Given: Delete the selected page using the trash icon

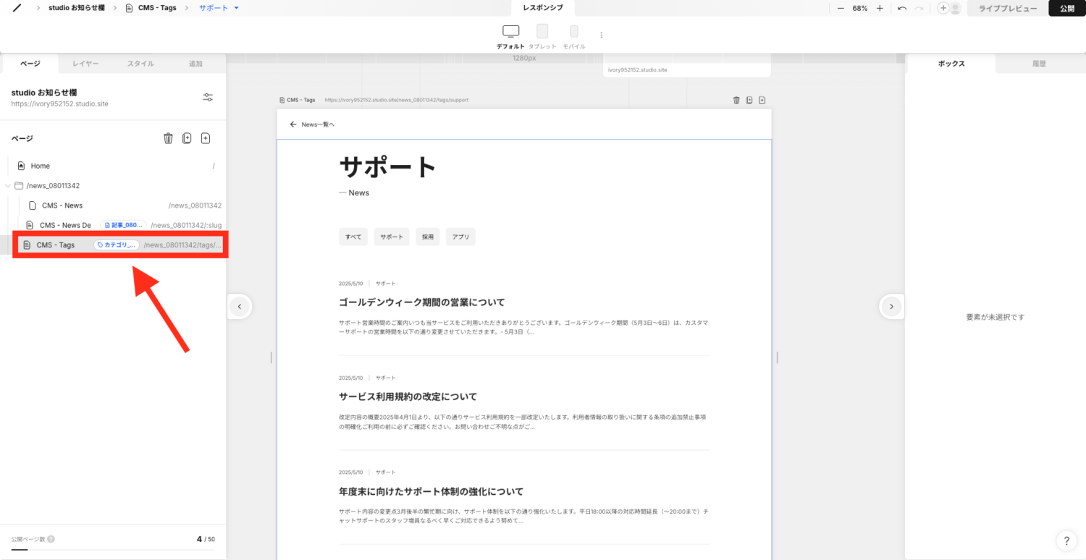Looking at the screenshot, I should (x=168, y=137).
